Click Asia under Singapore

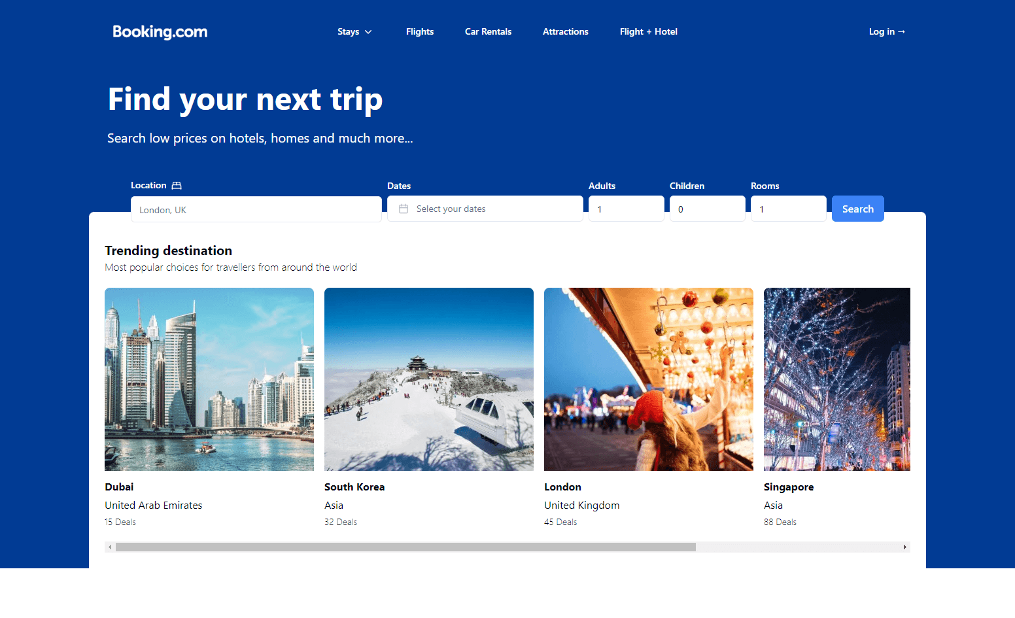pos(773,506)
